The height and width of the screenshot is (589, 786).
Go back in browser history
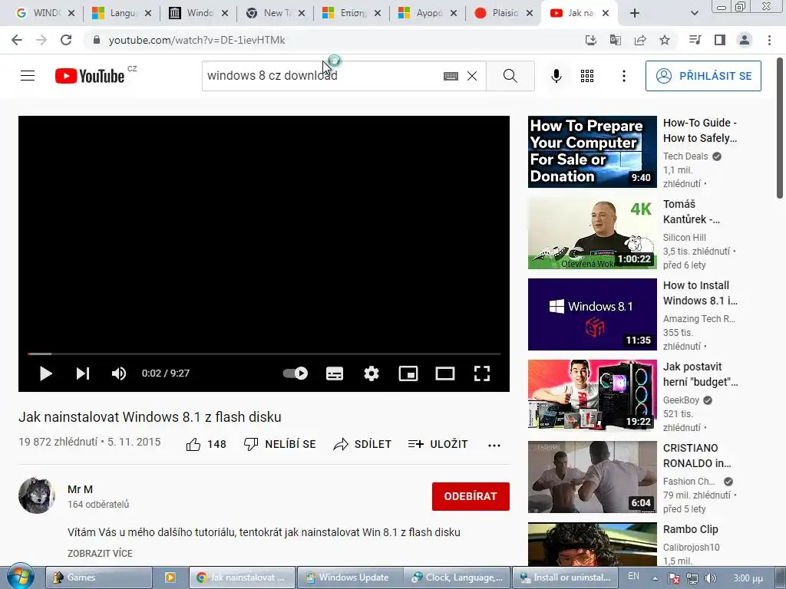click(17, 40)
